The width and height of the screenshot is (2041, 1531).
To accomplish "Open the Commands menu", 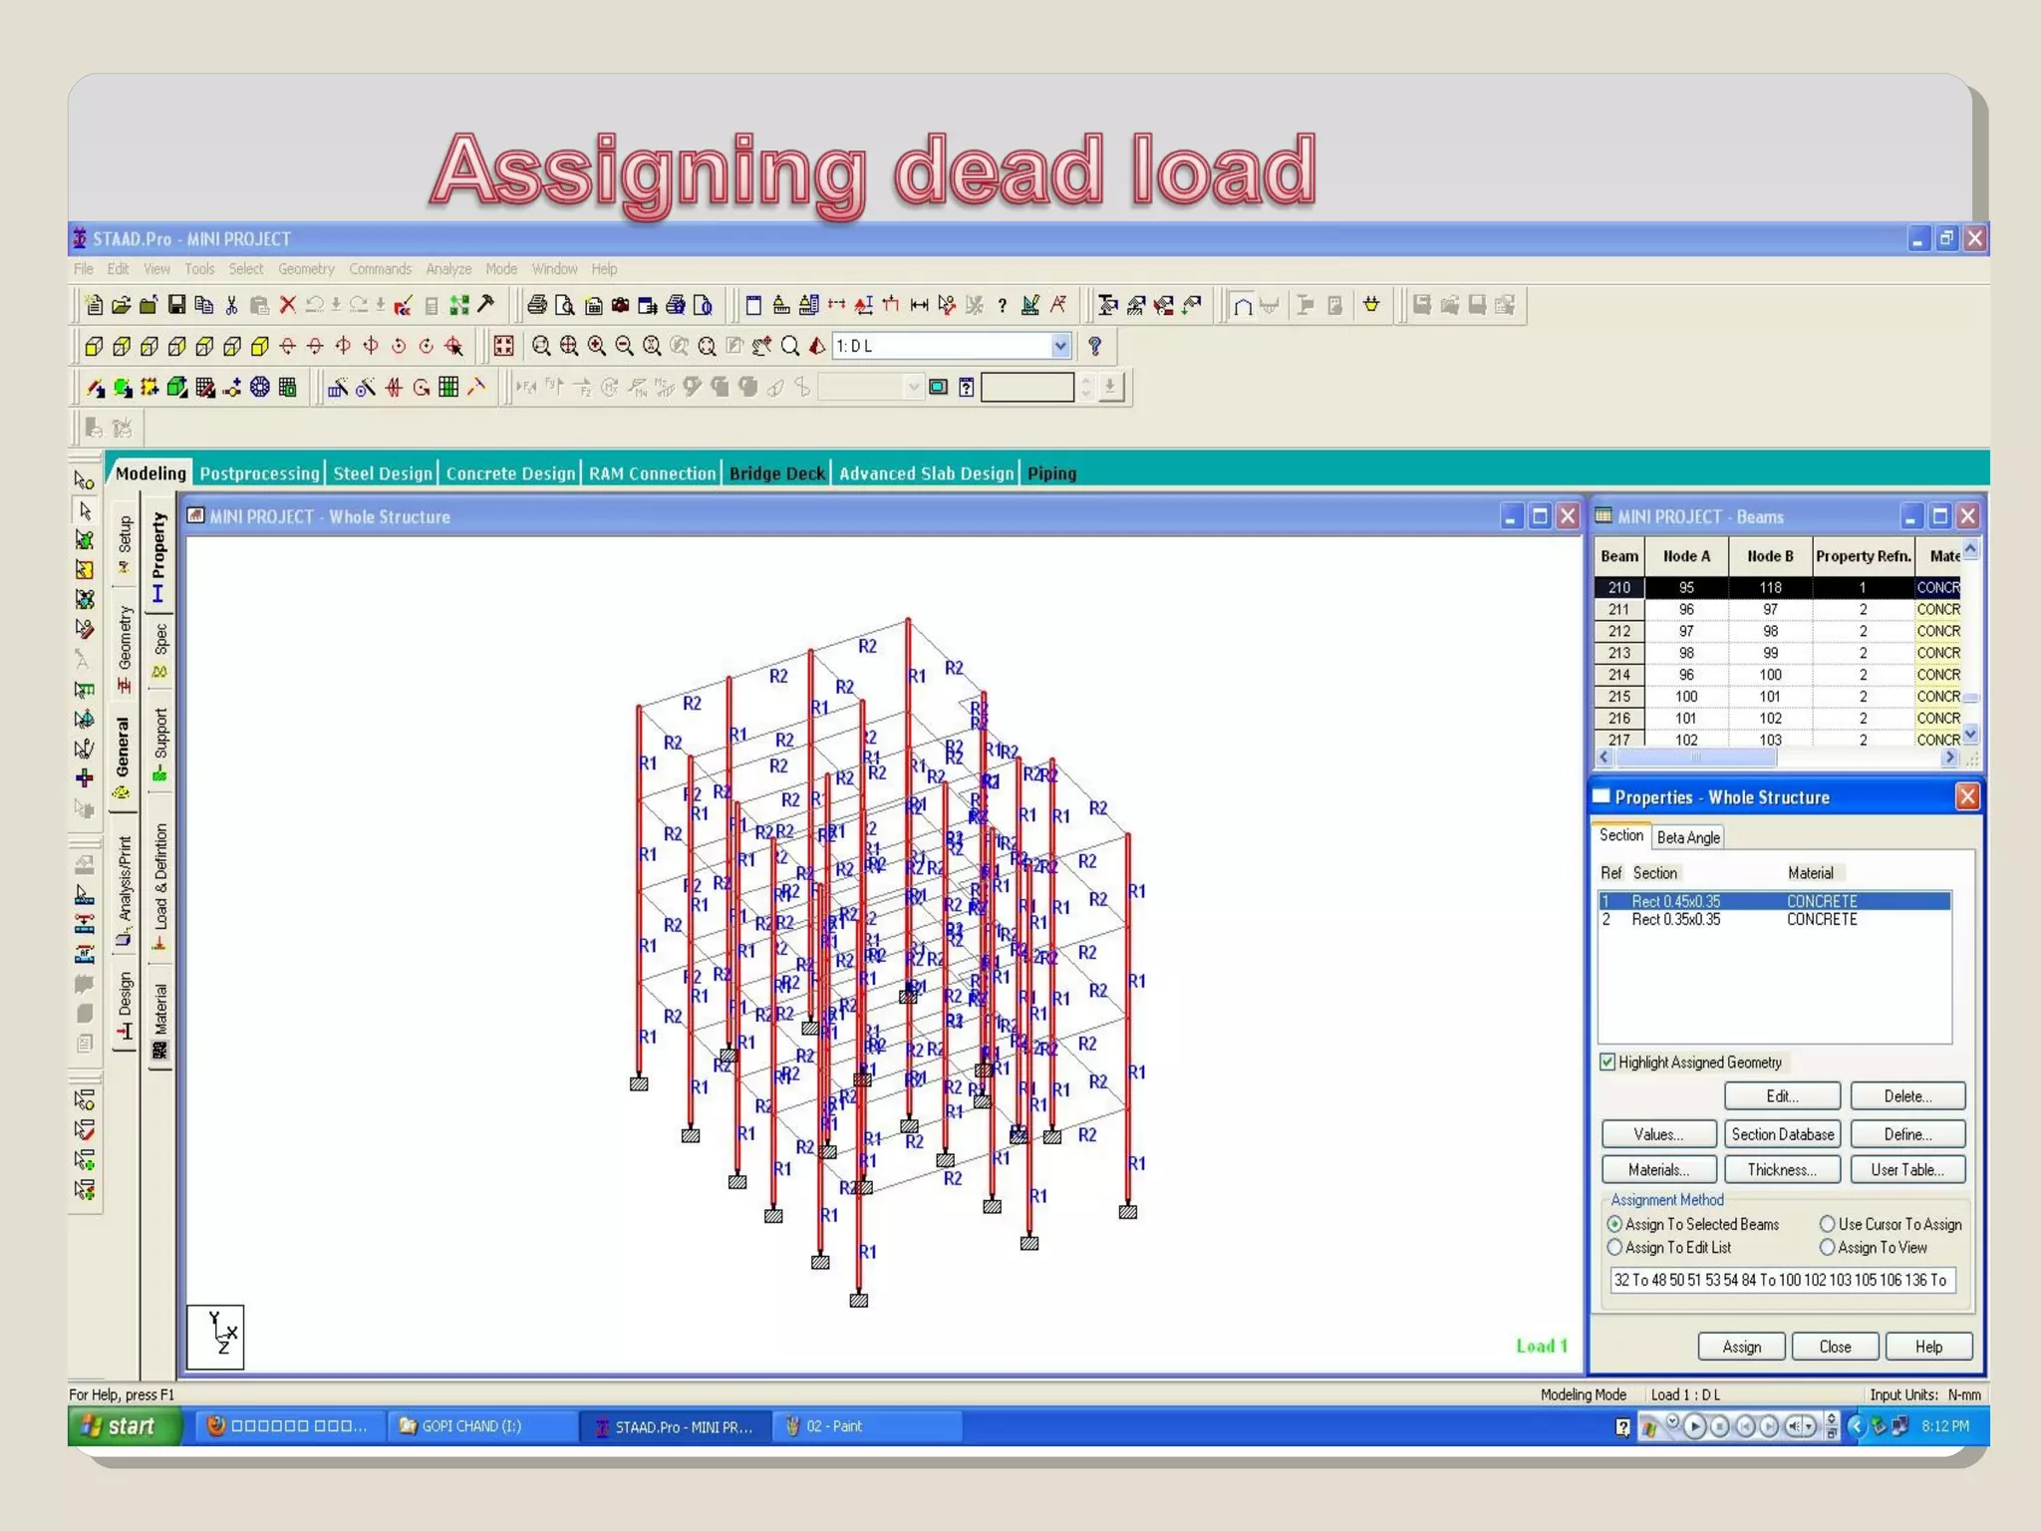I will [x=380, y=269].
